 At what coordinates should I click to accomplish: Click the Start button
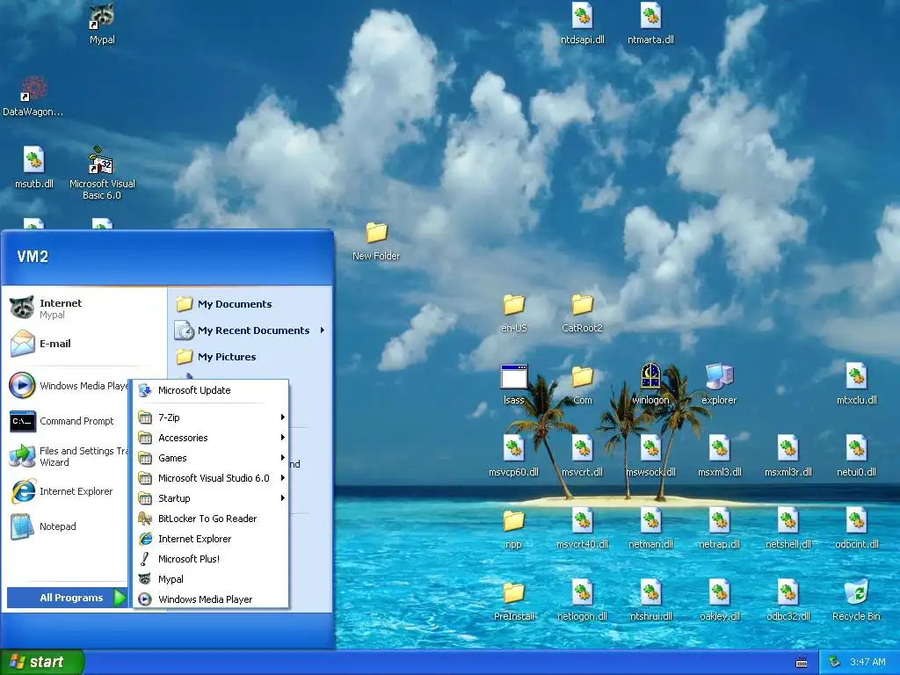[42, 662]
